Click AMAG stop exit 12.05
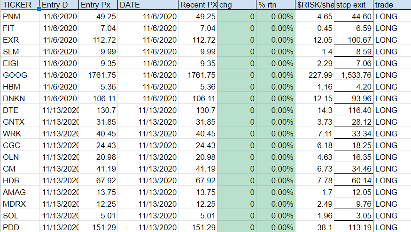The height and width of the screenshot is (232, 411). [354, 192]
